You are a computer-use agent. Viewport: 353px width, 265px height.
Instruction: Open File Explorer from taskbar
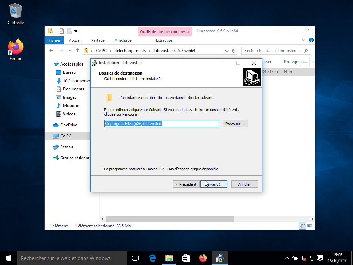tap(169, 258)
